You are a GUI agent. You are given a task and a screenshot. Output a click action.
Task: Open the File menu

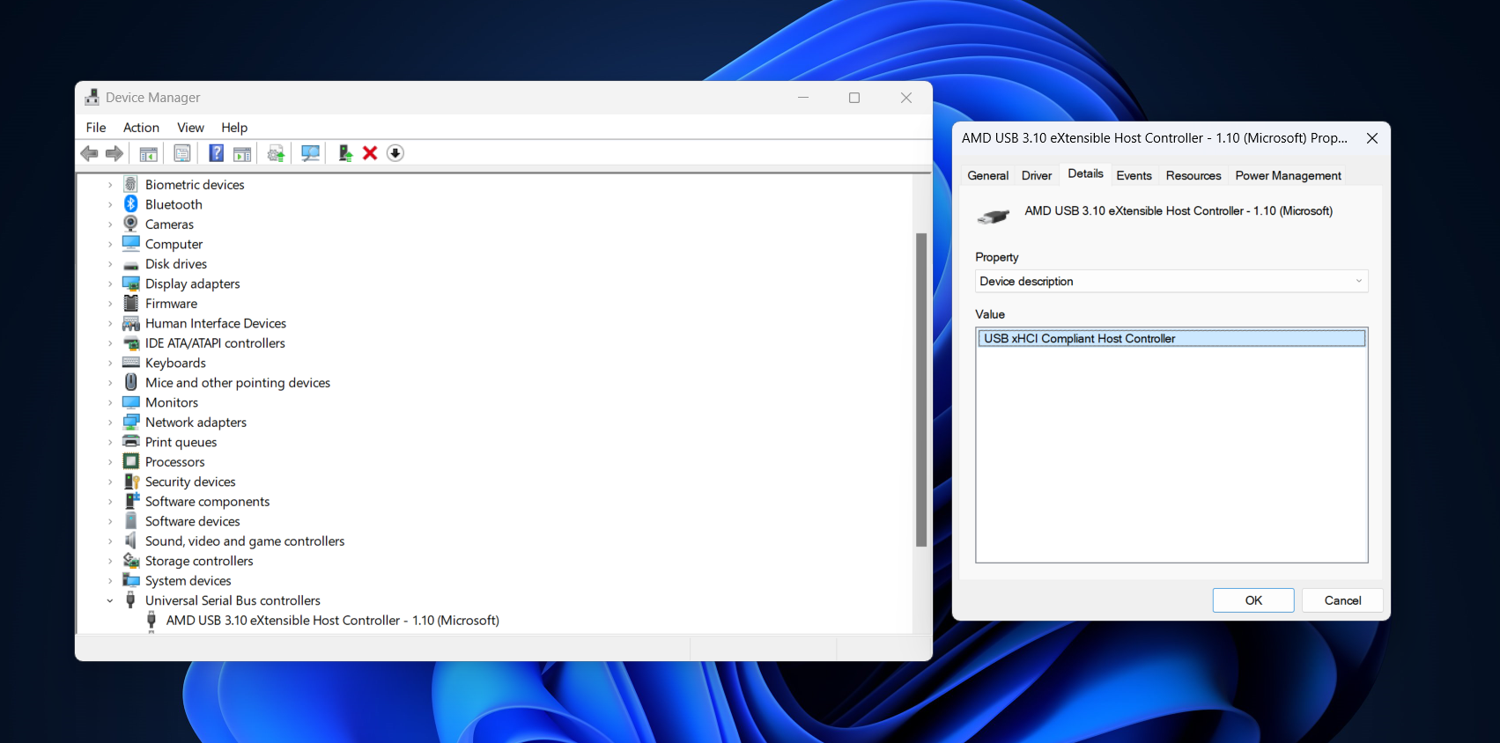point(96,128)
